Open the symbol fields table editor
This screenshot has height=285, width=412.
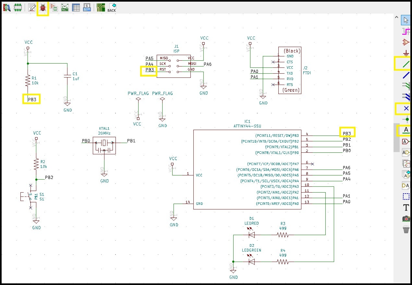(x=76, y=8)
